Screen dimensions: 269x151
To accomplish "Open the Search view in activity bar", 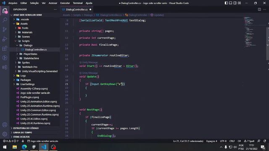I will click(x=5, y=20).
